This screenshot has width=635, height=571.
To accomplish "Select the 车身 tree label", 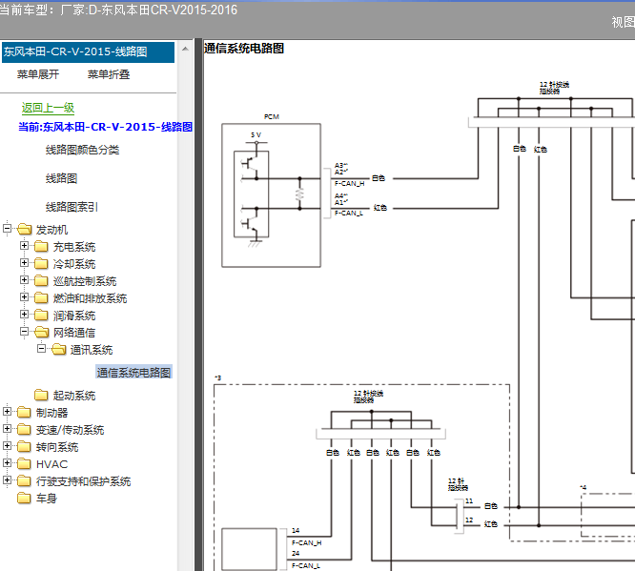I will point(47,499).
